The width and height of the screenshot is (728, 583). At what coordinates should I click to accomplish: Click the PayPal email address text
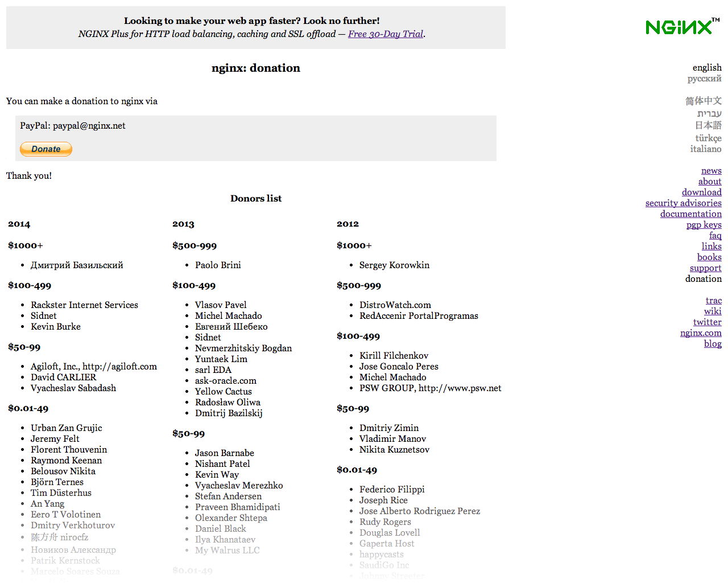click(89, 126)
